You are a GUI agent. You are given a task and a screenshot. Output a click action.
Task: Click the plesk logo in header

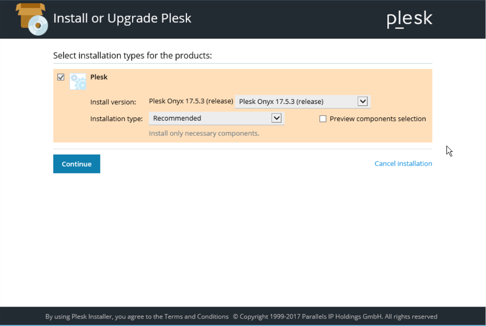[409, 19]
